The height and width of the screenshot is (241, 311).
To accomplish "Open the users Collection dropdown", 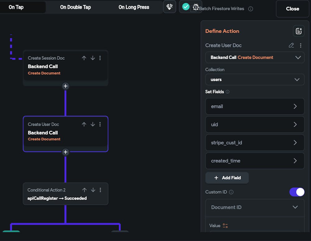I will click(255, 79).
